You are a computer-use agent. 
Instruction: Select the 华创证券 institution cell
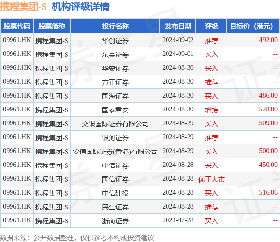pos(115,41)
